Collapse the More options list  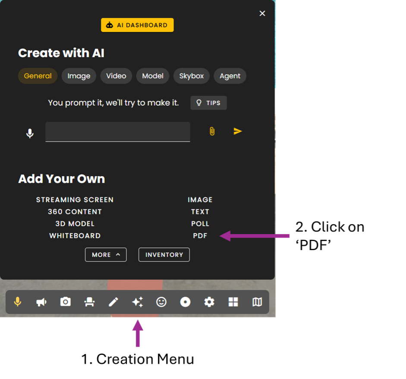[x=106, y=255]
